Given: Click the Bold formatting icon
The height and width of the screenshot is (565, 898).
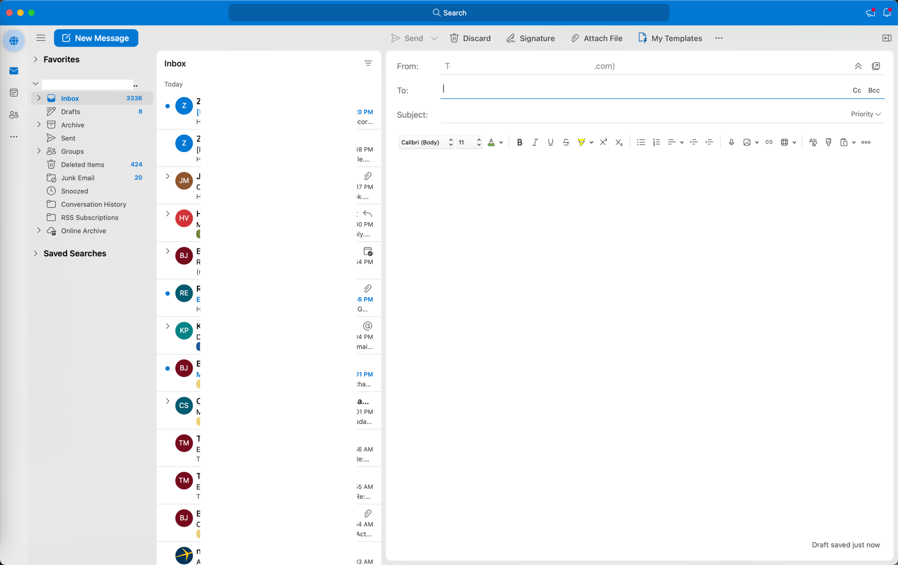Looking at the screenshot, I should click(519, 142).
